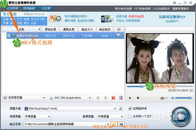
Task: Open the 视频编辑 video editing tab
Action: pos(29,8)
